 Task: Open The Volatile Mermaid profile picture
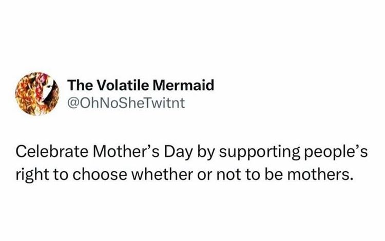37,94
